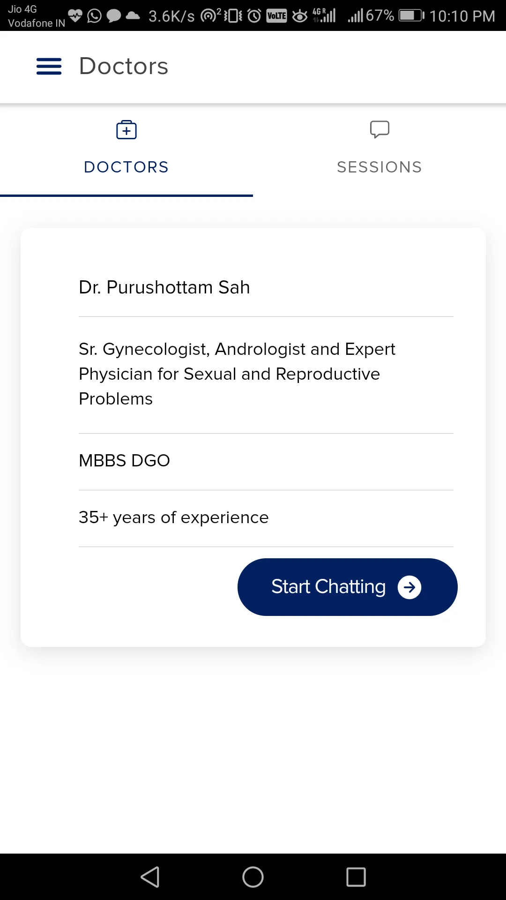Tap the Doctors page title
The image size is (506, 900).
[x=124, y=66]
